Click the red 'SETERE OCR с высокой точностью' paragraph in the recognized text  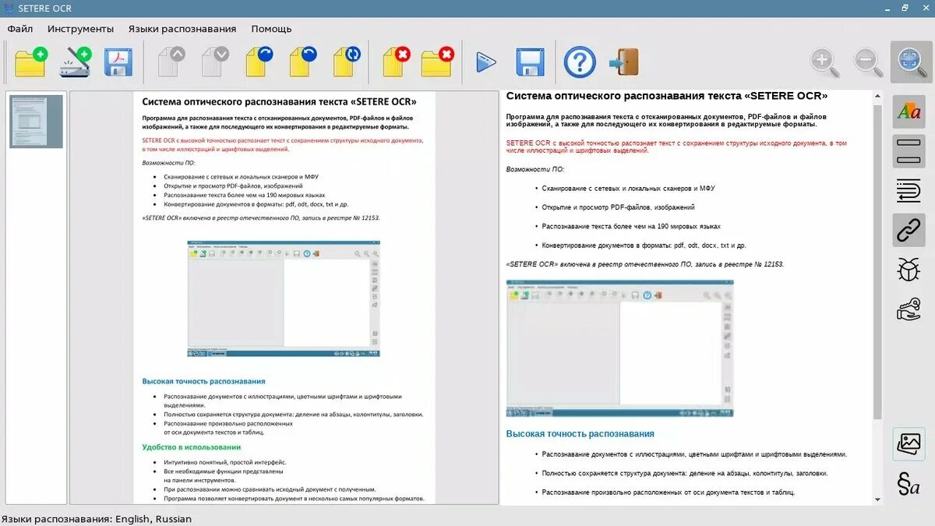click(676, 147)
